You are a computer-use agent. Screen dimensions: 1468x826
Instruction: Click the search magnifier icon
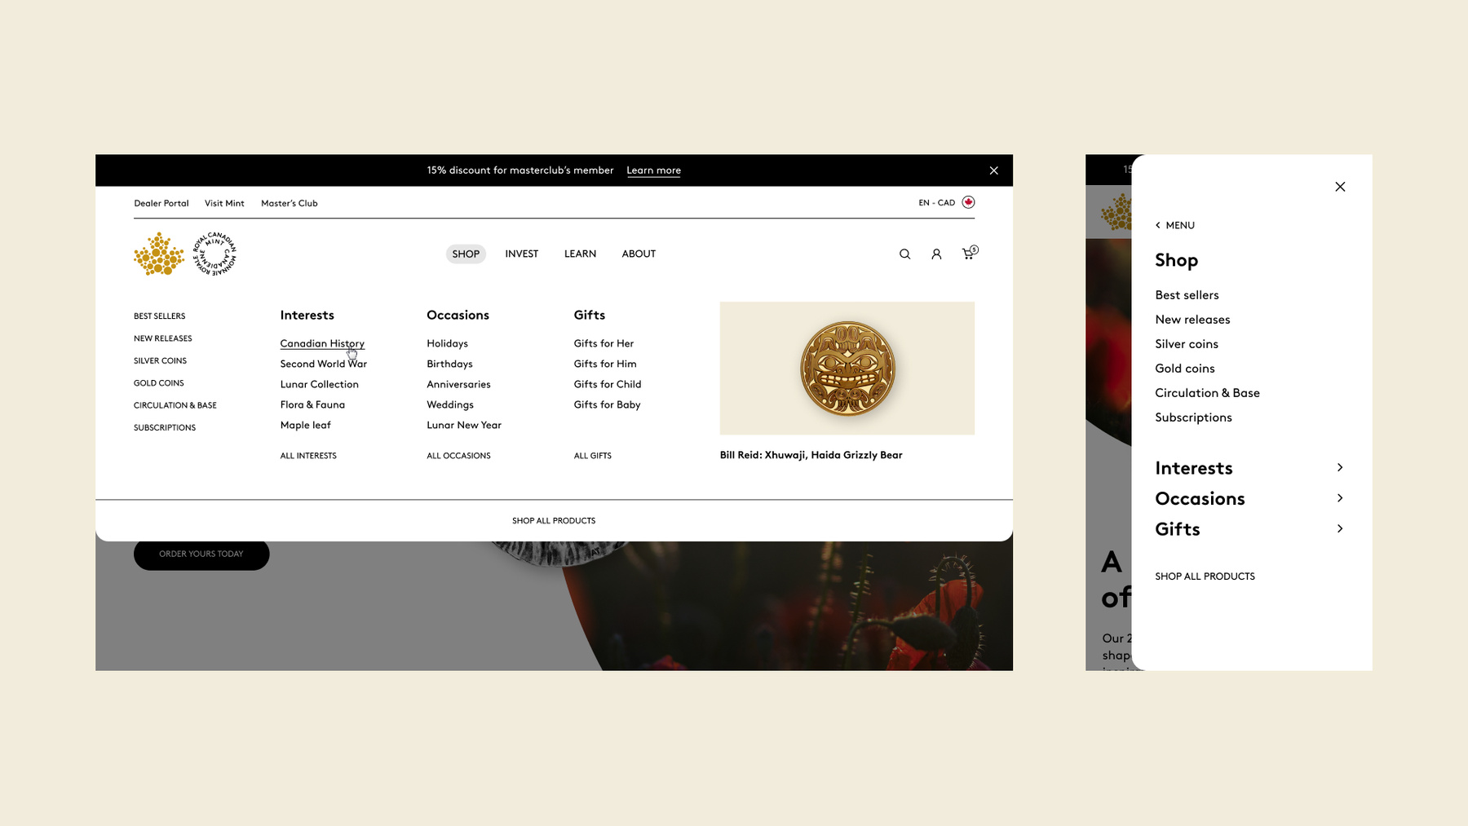pyautogui.click(x=904, y=254)
